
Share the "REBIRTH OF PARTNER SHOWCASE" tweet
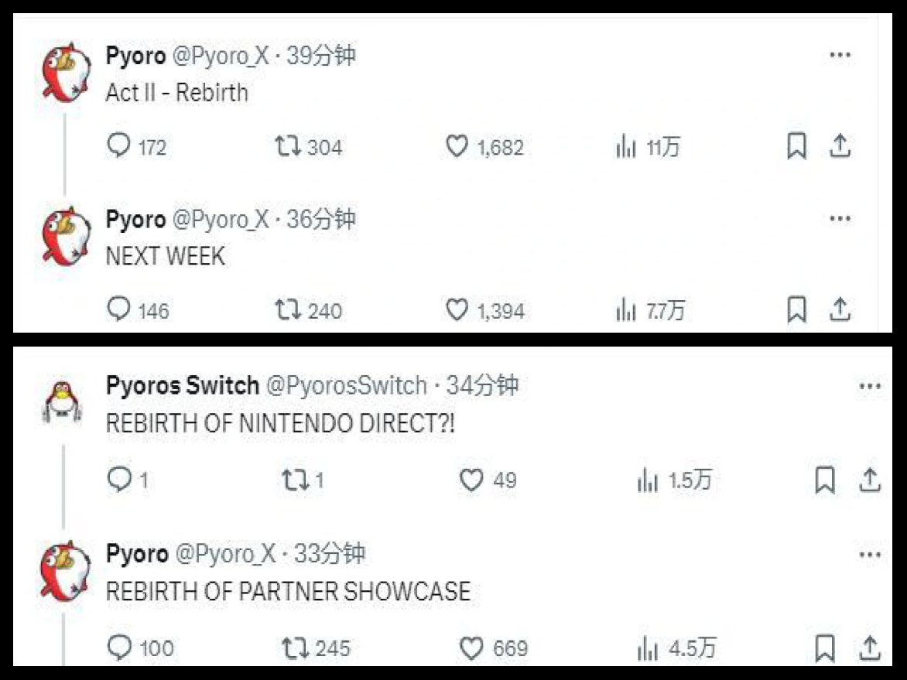tap(870, 648)
